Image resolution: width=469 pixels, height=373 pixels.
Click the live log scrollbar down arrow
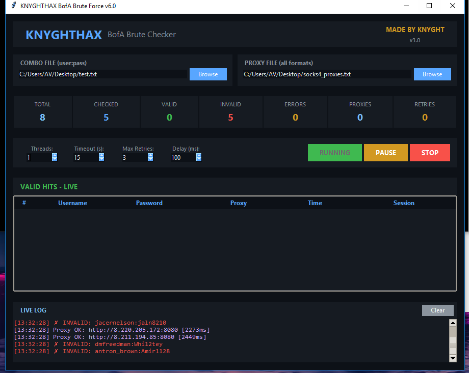coord(453,358)
